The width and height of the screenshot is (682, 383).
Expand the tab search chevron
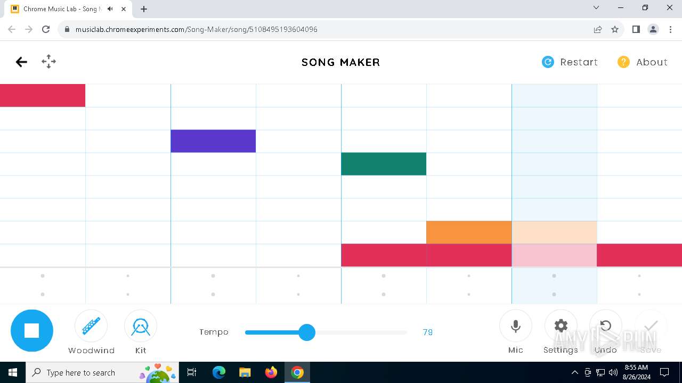(596, 8)
